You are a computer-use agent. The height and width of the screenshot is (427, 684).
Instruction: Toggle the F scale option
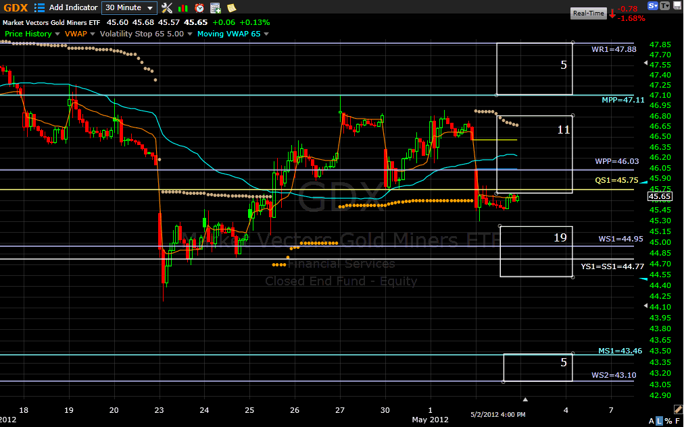(x=677, y=421)
